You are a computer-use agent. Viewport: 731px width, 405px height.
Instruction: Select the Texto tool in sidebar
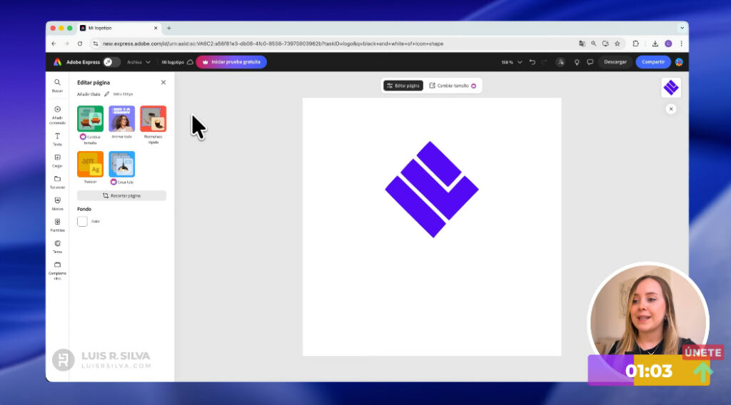coord(57,139)
